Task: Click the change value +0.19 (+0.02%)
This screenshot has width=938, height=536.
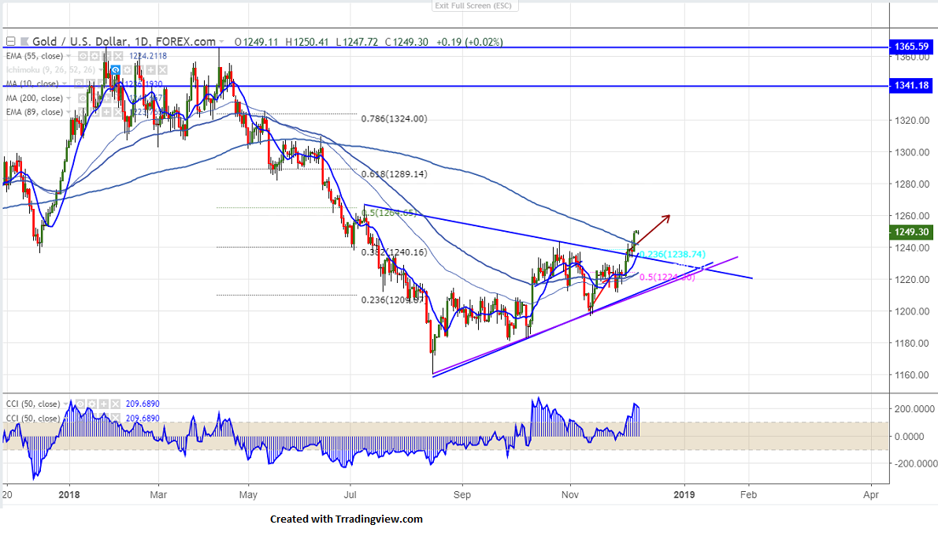Action: click(x=469, y=42)
